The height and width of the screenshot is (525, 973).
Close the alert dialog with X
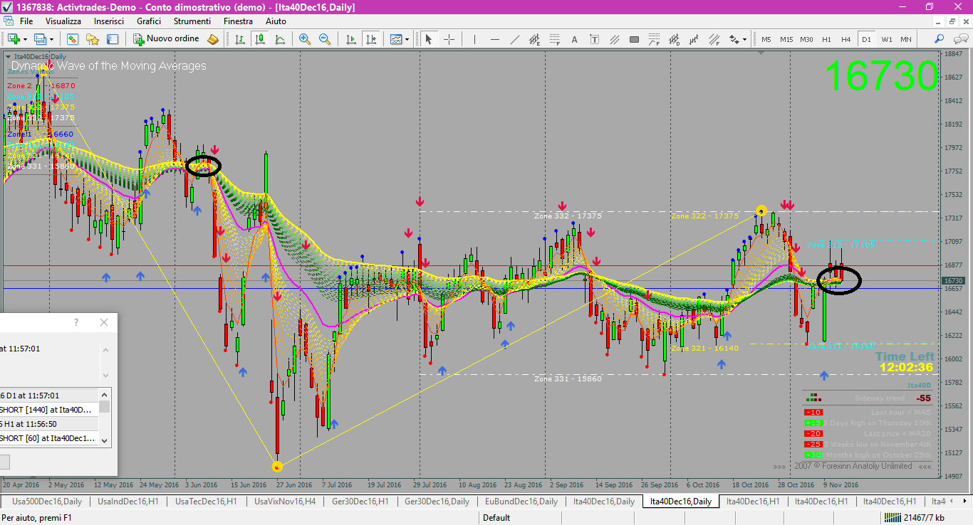click(x=104, y=322)
